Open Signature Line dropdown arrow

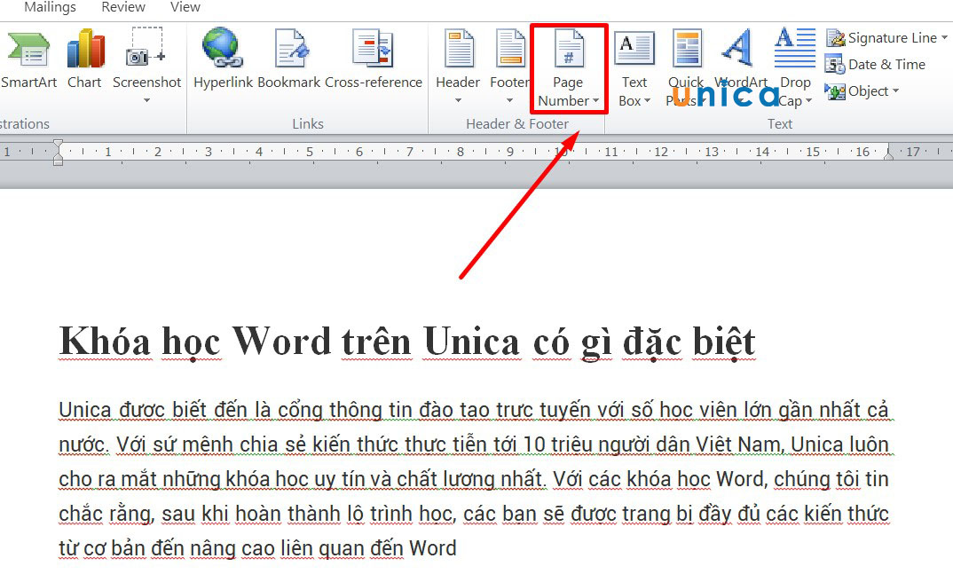coord(944,37)
